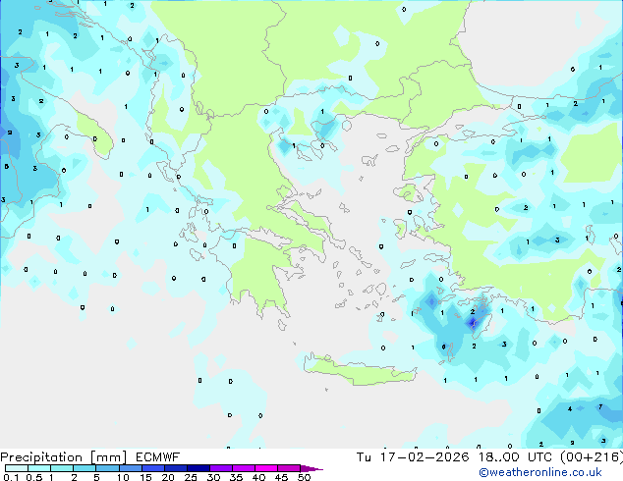Click the '4' precipitation value near southeast corner
Image resolution: width=623 pixels, height=481 pixels.
(x=570, y=408)
